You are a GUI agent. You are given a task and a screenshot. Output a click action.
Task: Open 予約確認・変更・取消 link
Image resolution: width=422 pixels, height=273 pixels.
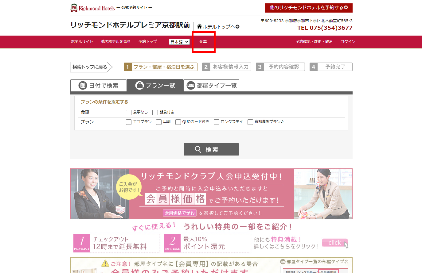314,42
